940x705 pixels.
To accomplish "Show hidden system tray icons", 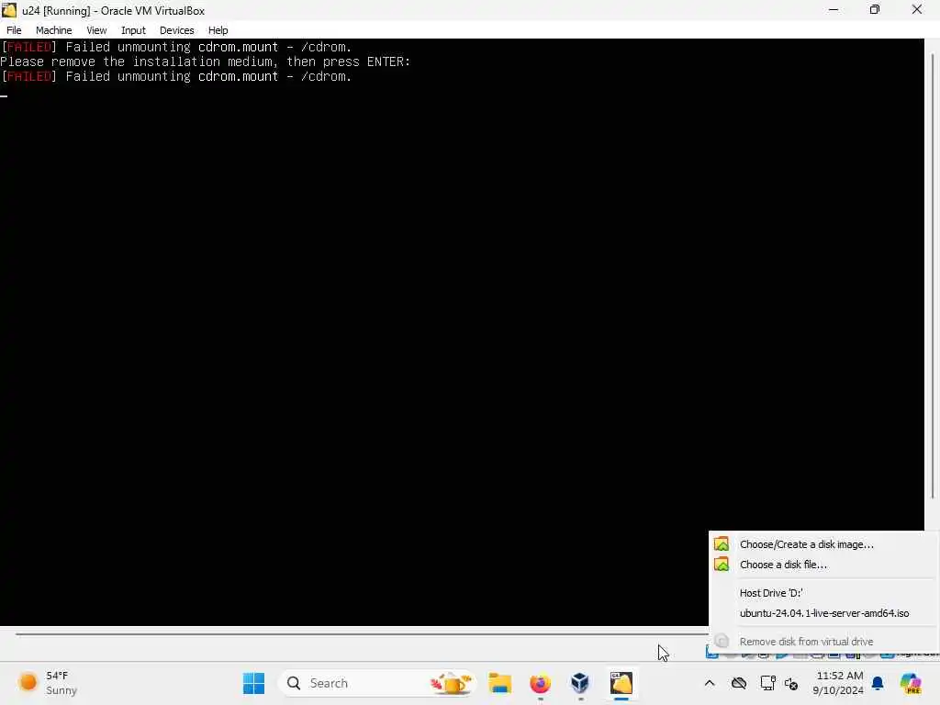I will tap(710, 683).
